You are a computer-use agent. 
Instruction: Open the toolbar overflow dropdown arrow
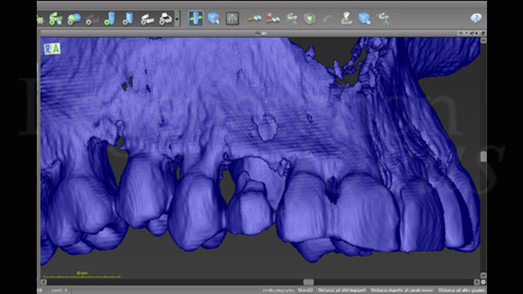tap(177, 19)
